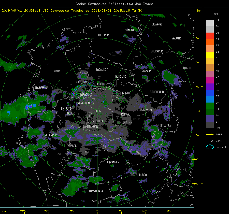Click the RAMDURG label
The width and height of the screenshot is (229, 214).
point(81,82)
